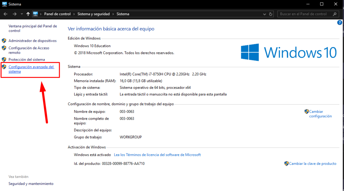Click the search magnifier icon
344x191 pixels.
pos(335,14)
